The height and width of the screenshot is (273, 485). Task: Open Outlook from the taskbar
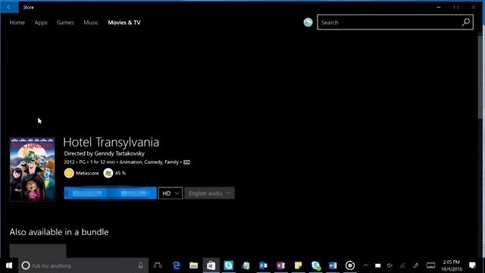263,265
